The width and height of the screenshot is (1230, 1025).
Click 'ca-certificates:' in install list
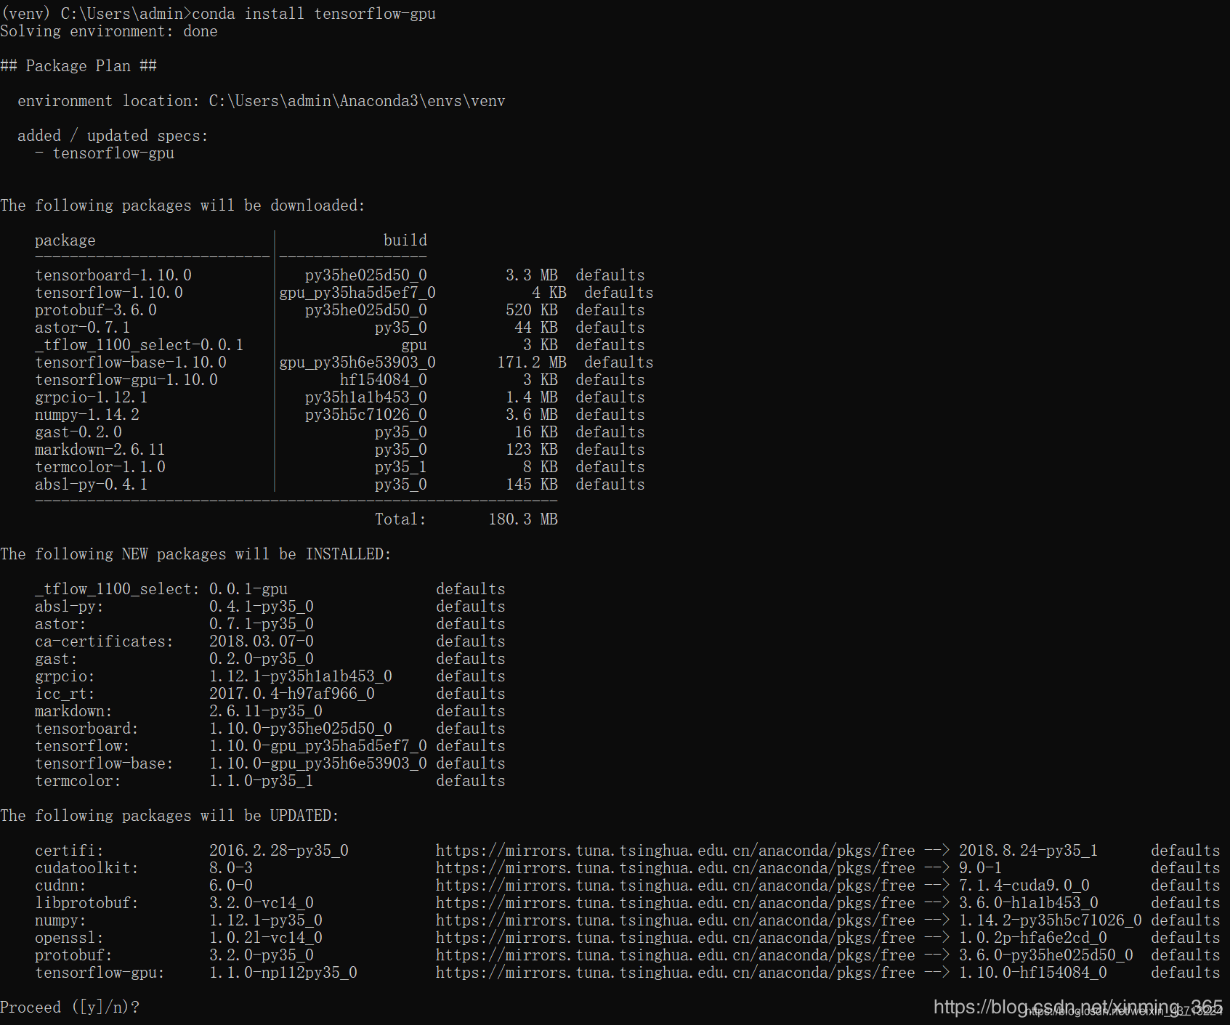(105, 641)
